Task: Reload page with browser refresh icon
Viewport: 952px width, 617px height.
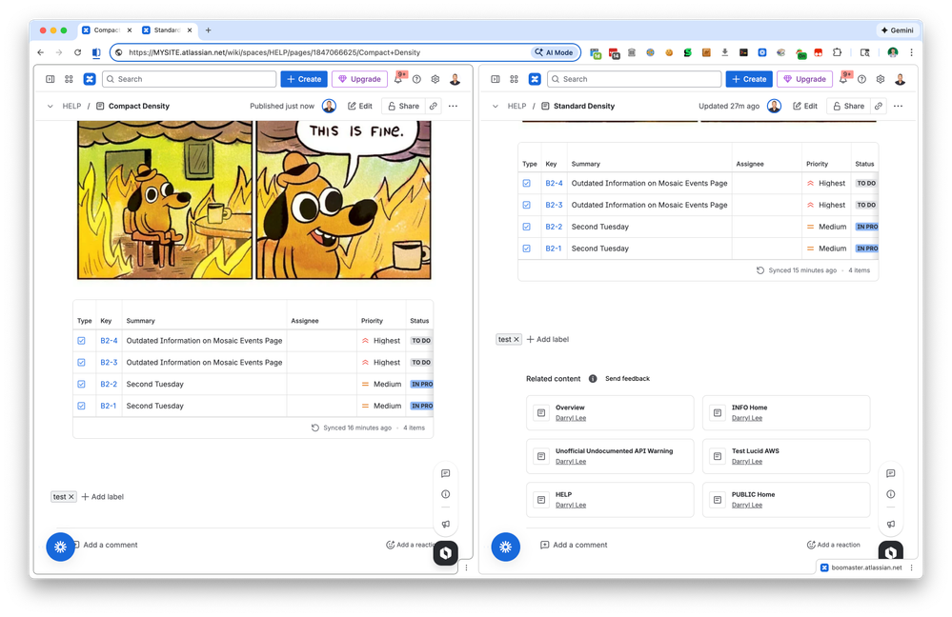Action: (78, 52)
